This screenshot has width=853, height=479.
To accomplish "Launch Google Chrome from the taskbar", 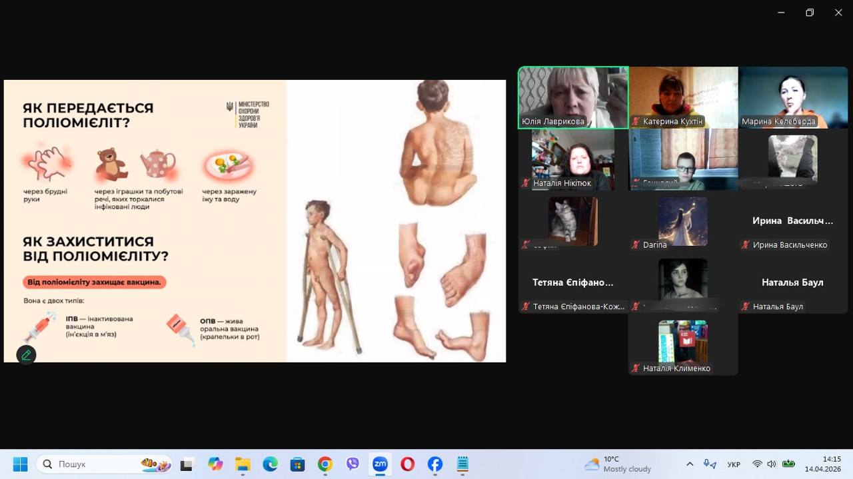I will pyautogui.click(x=325, y=464).
